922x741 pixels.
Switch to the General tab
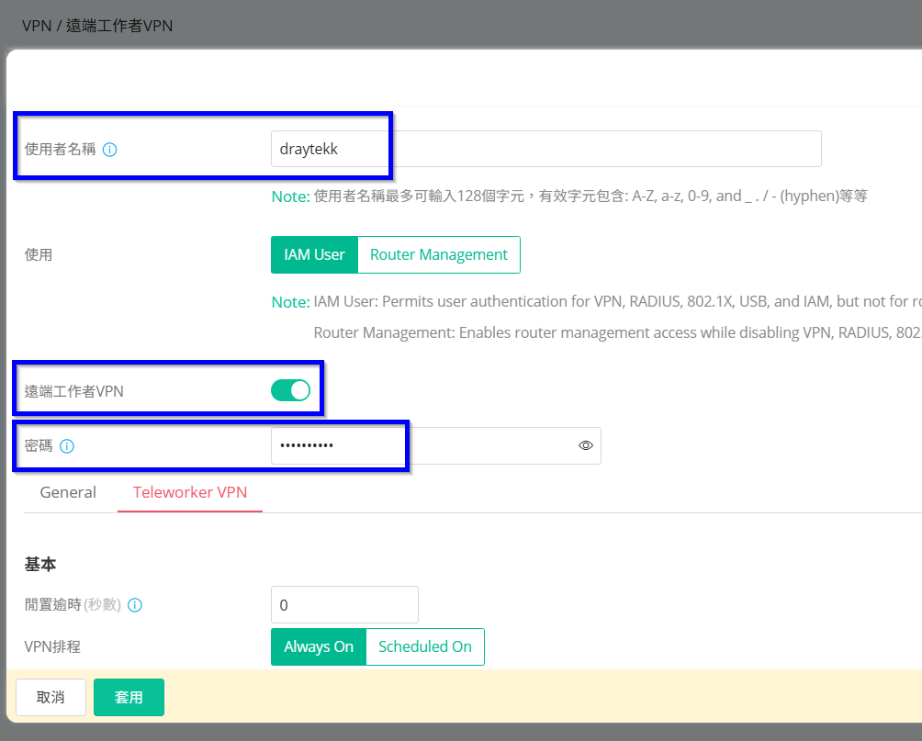click(x=68, y=492)
